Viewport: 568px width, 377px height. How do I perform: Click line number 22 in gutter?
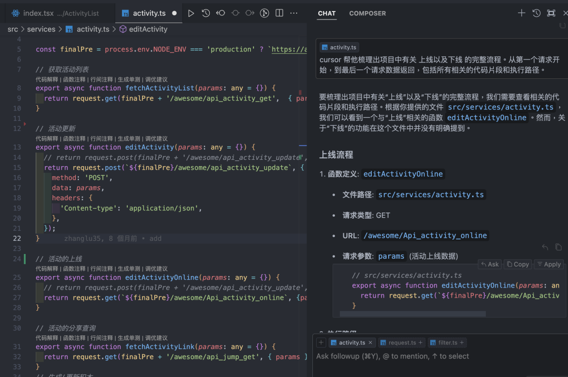click(x=17, y=239)
